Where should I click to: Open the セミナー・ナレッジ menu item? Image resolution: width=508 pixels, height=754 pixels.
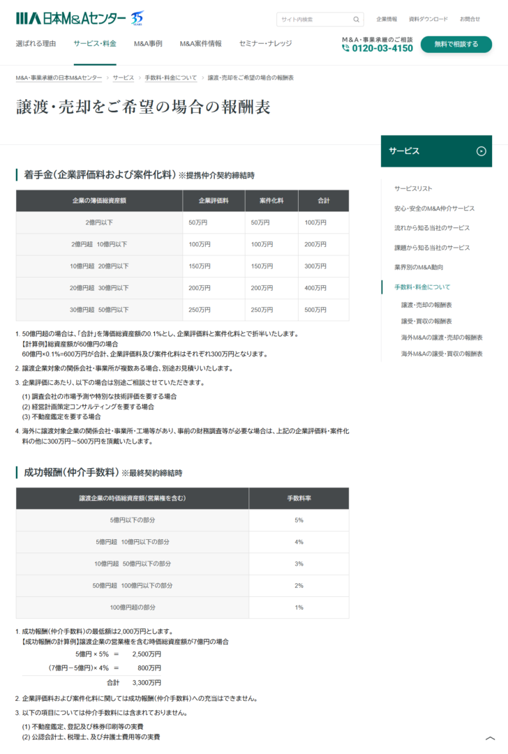(266, 44)
